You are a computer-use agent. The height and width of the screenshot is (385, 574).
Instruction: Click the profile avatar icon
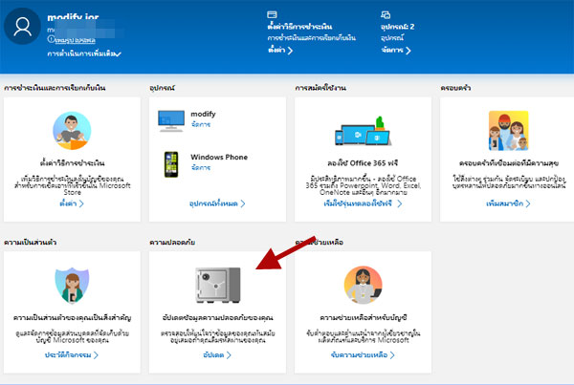(x=22, y=27)
